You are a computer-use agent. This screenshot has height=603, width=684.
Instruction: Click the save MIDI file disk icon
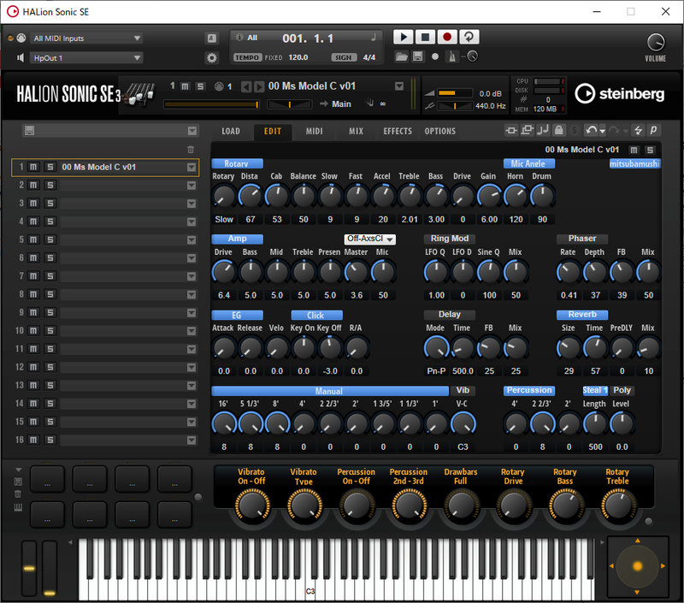418,56
